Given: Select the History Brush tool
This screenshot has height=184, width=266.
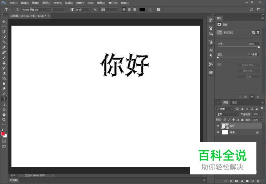Looking at the screenshot, I should pos(4,68).
